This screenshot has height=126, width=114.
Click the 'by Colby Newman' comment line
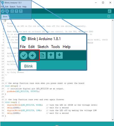[x=15, y=72]
